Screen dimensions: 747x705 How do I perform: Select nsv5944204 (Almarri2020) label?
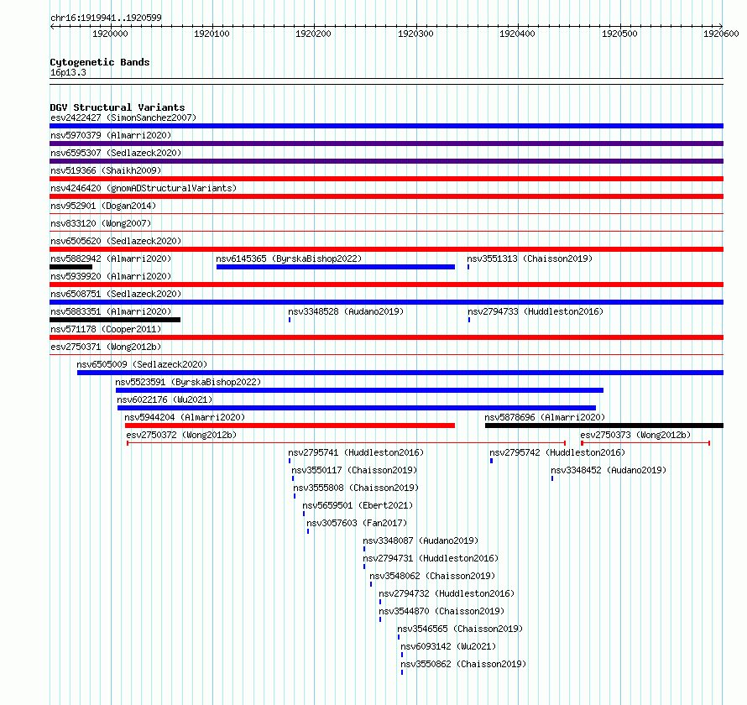[185, 417]
